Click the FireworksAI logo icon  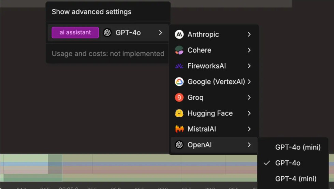point(179,66)
